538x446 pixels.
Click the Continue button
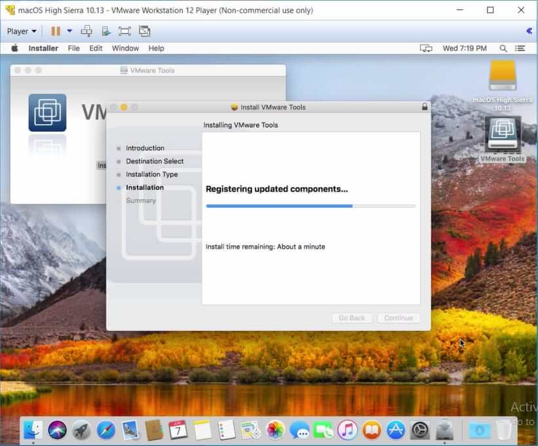(398, 318)
